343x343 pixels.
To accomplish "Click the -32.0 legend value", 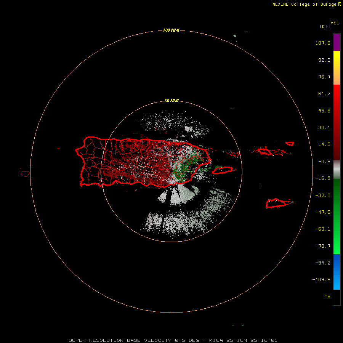I will pyautogui.click(x=323, y=196).
